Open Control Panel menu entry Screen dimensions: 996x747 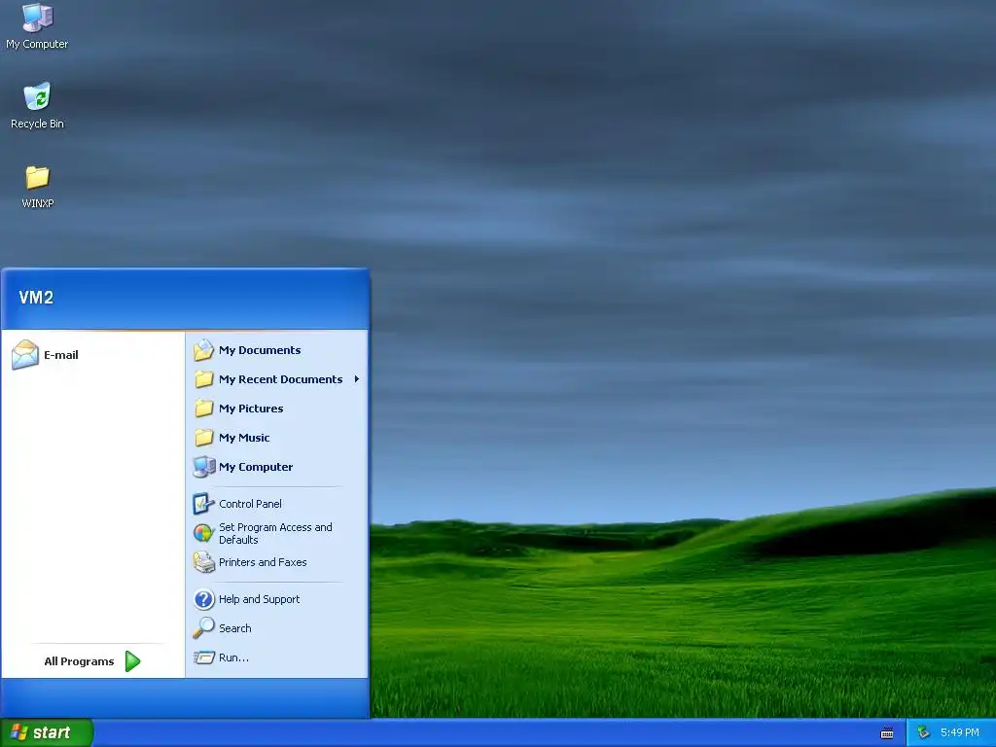278,504
